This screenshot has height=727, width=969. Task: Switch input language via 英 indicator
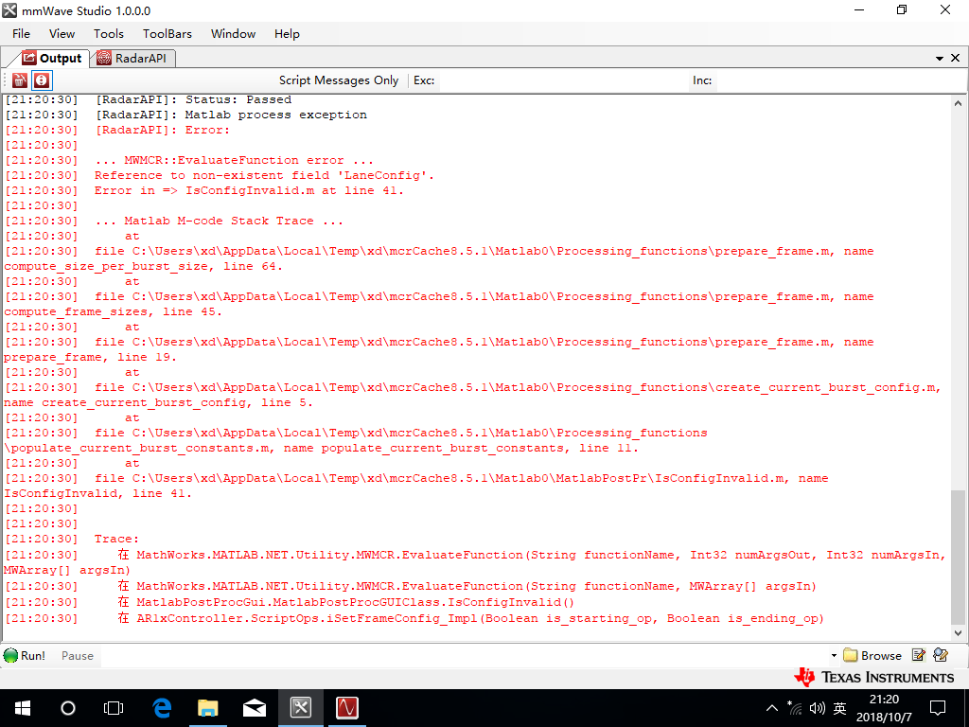coord(840,708)
